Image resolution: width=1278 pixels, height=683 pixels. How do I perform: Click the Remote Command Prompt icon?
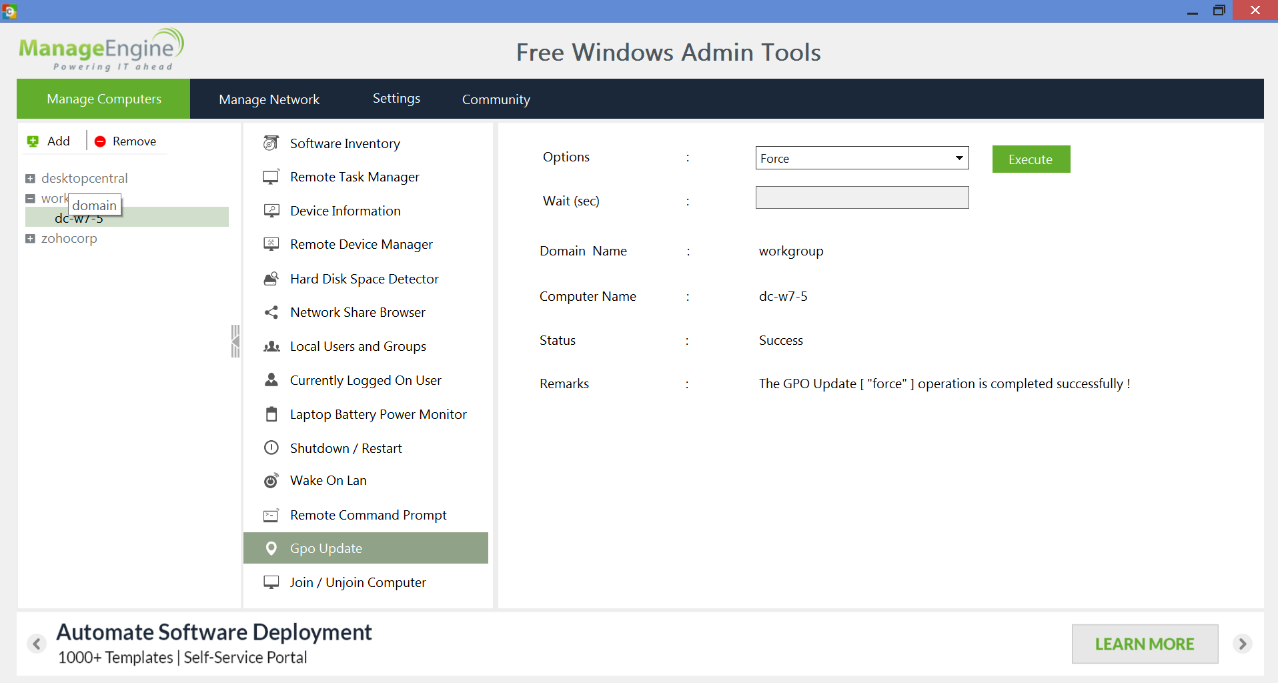[271, 515]
